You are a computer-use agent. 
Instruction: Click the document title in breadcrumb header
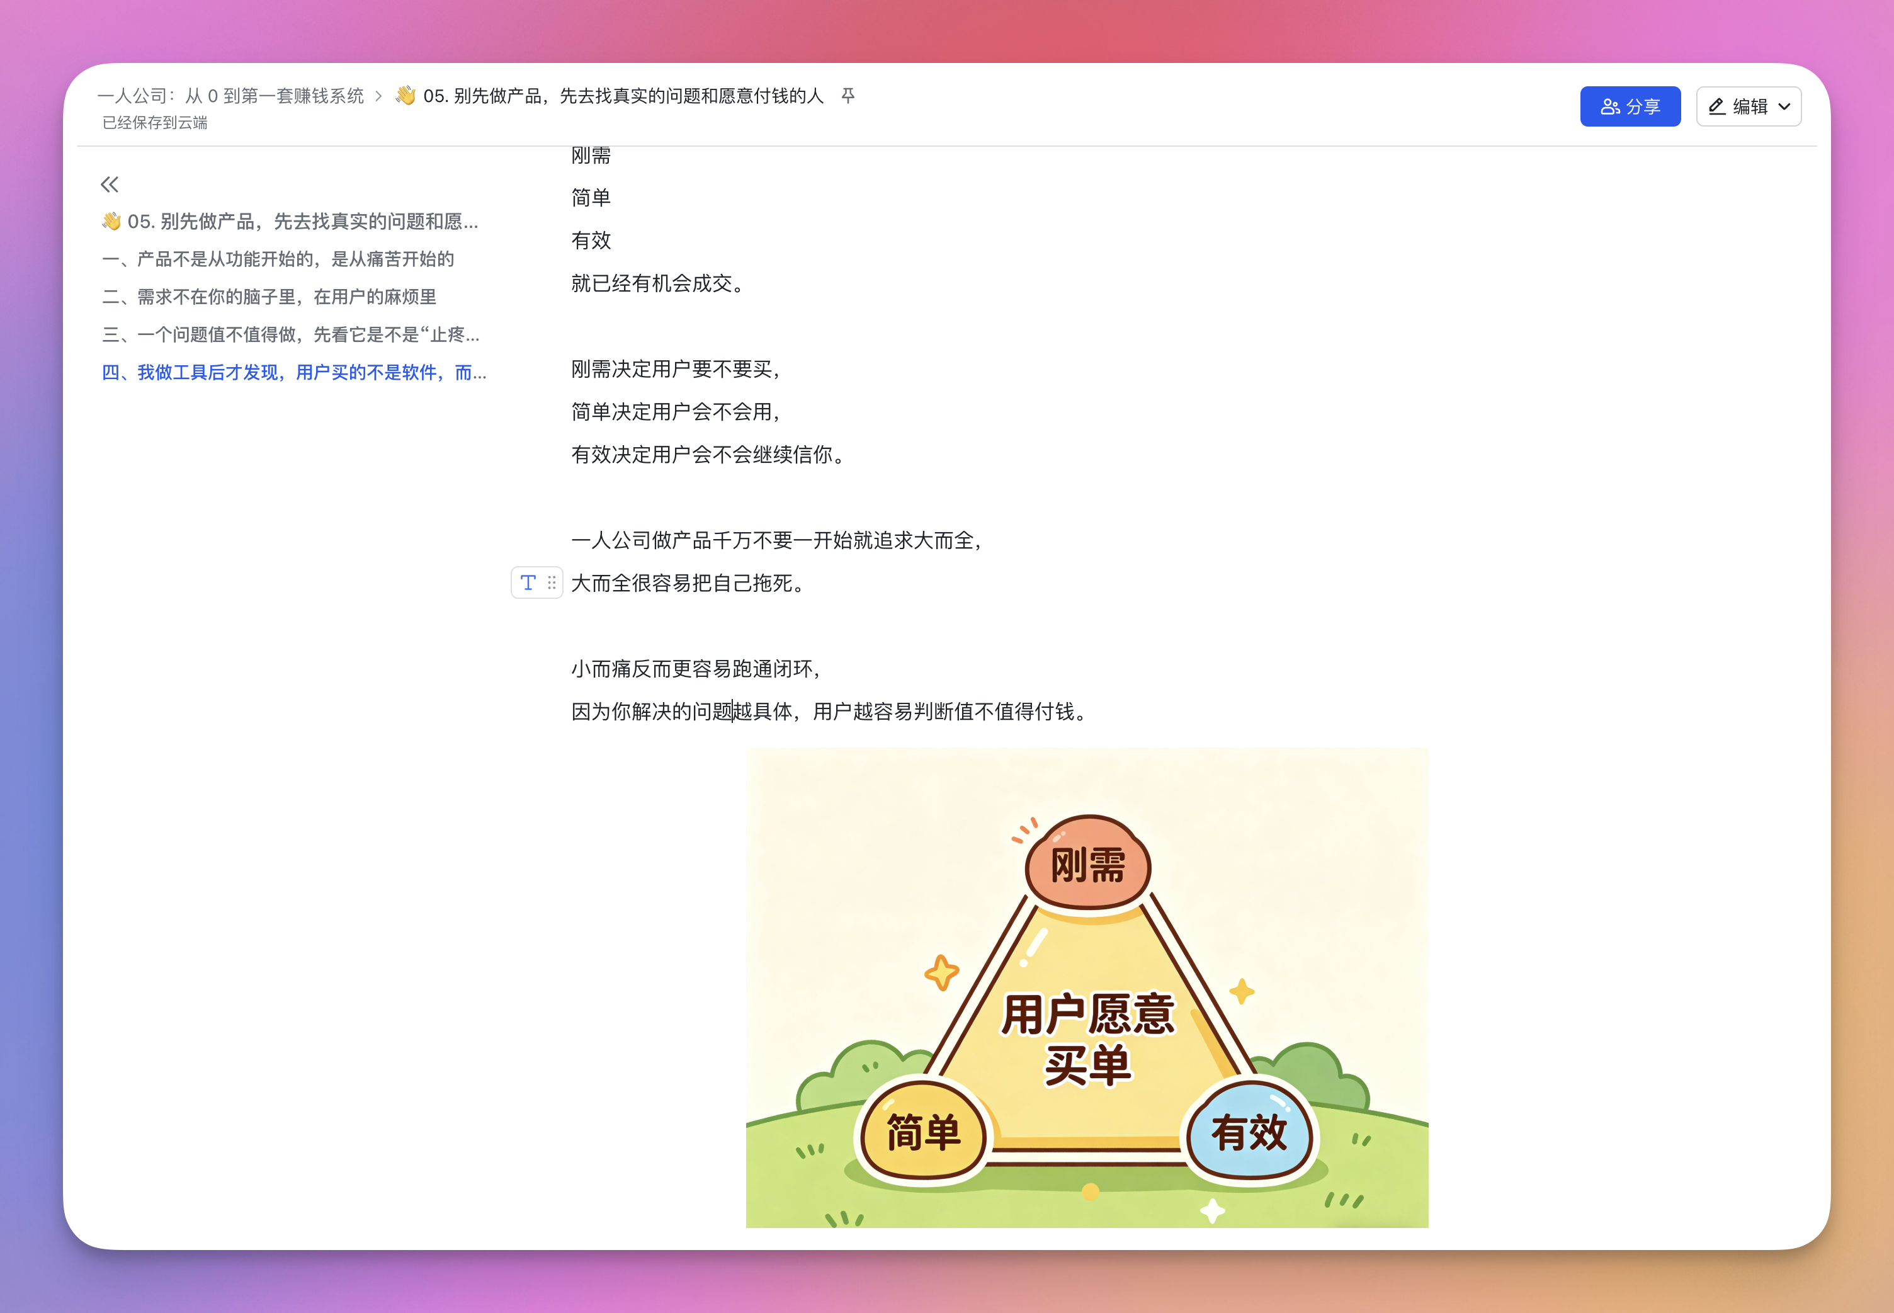(x=623, y=96)
